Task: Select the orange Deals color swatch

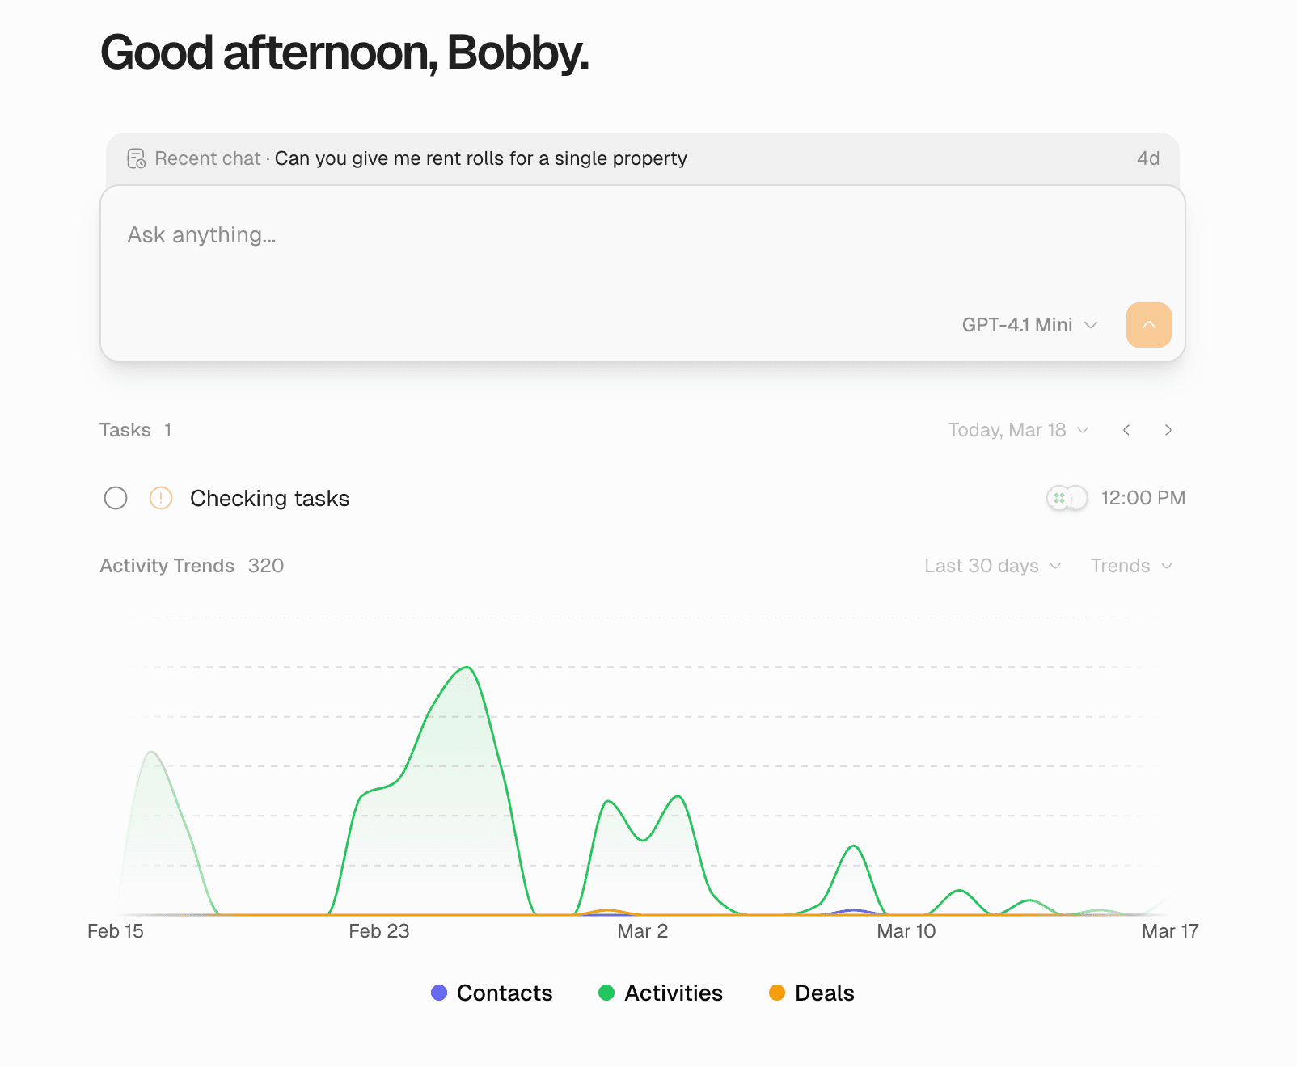Action: click(777, 993)
